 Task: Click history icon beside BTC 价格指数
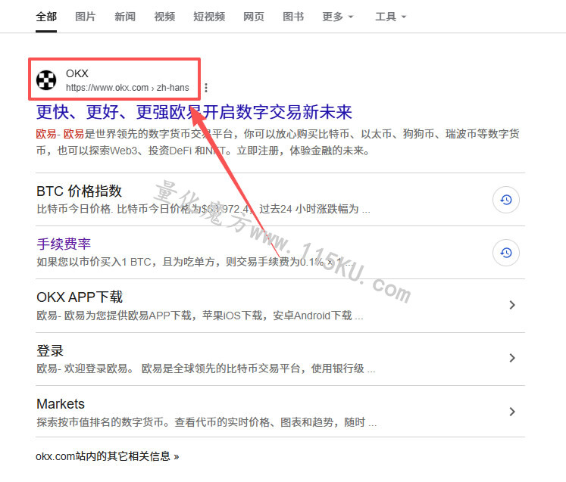506,200
